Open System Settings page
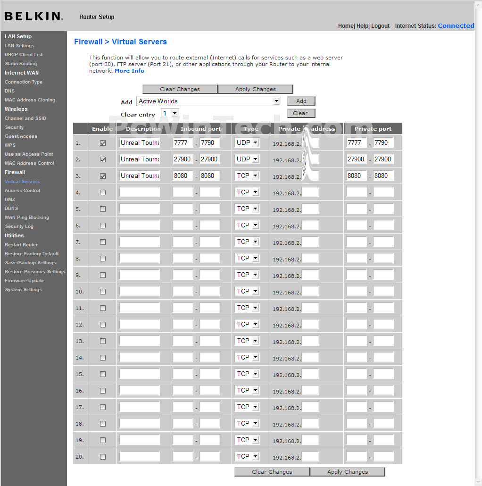 click(23, 290)
